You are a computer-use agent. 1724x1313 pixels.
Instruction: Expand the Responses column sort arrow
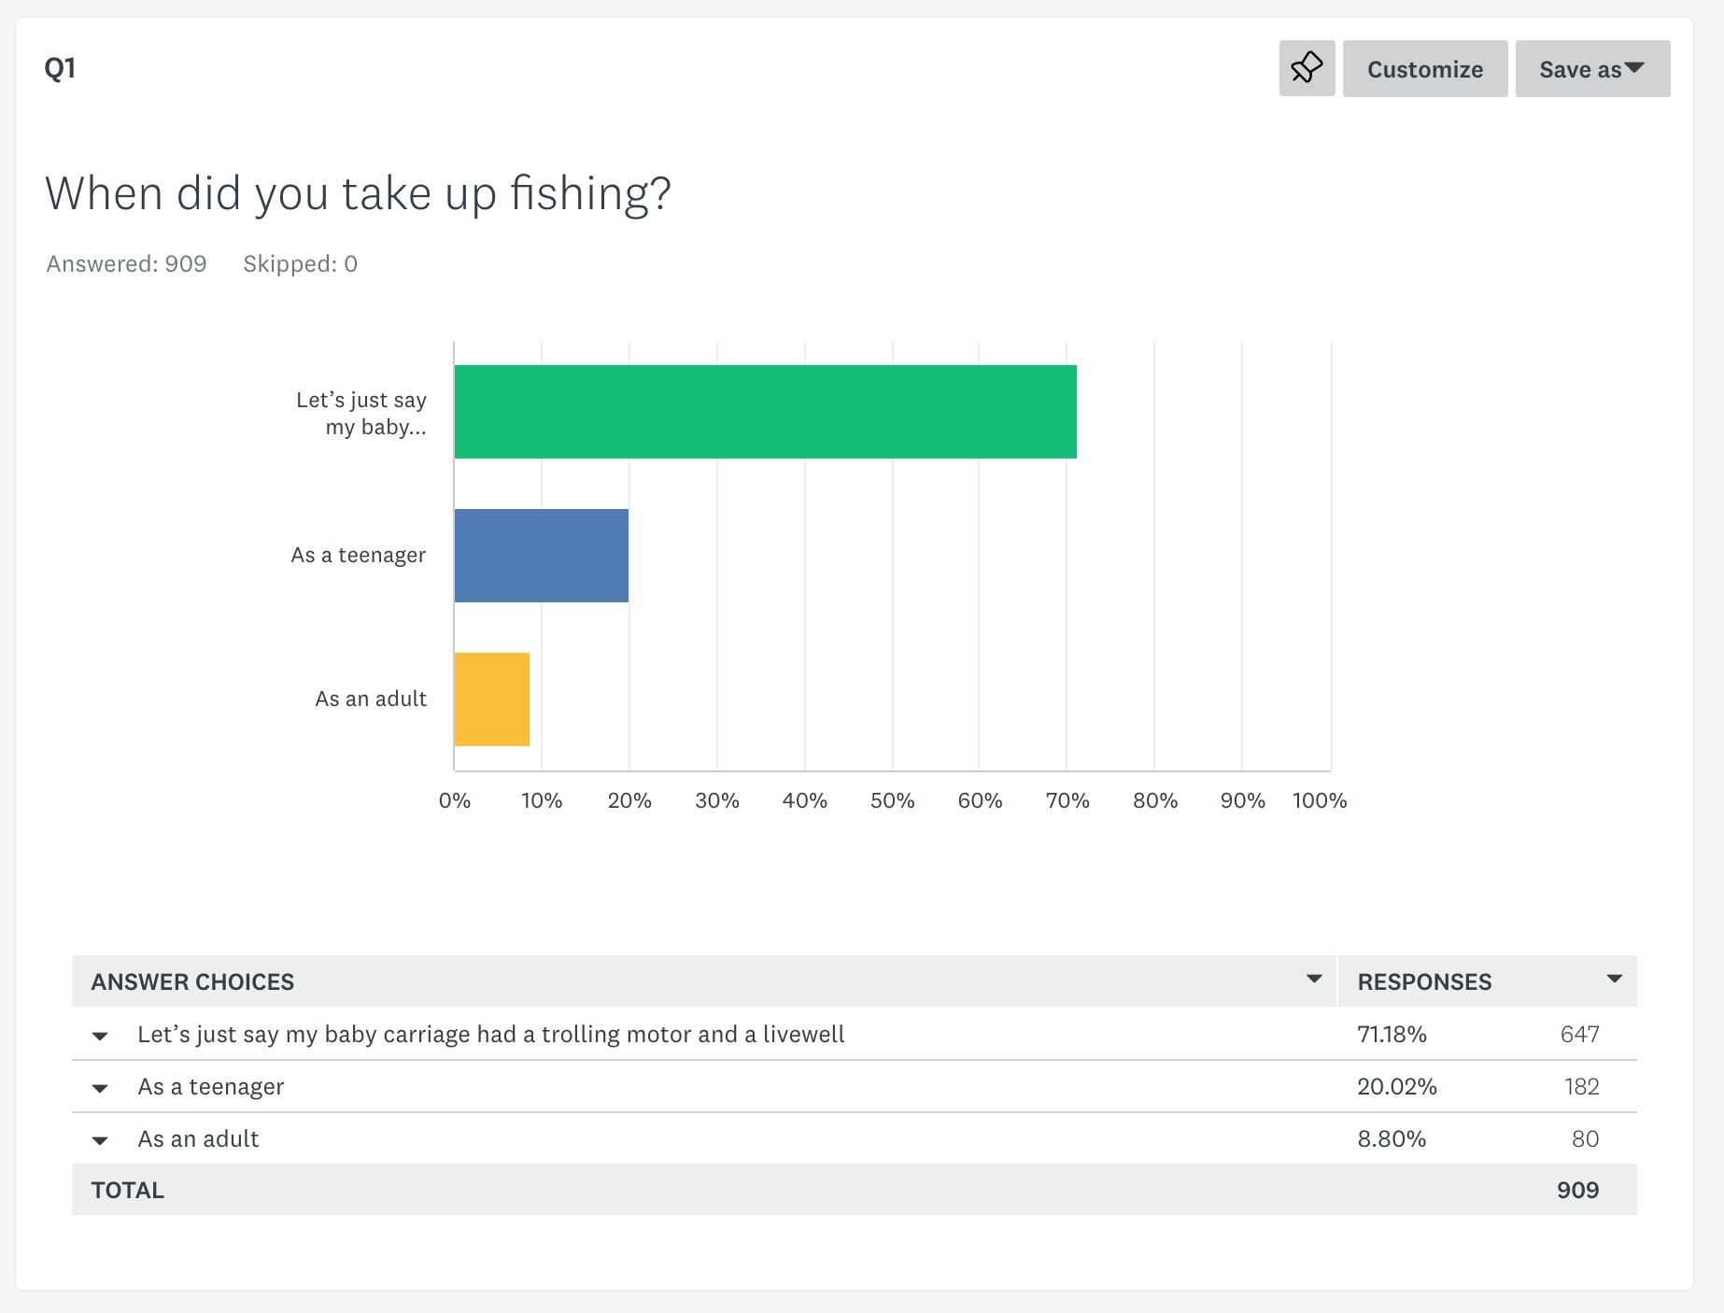click(1614, 979)
